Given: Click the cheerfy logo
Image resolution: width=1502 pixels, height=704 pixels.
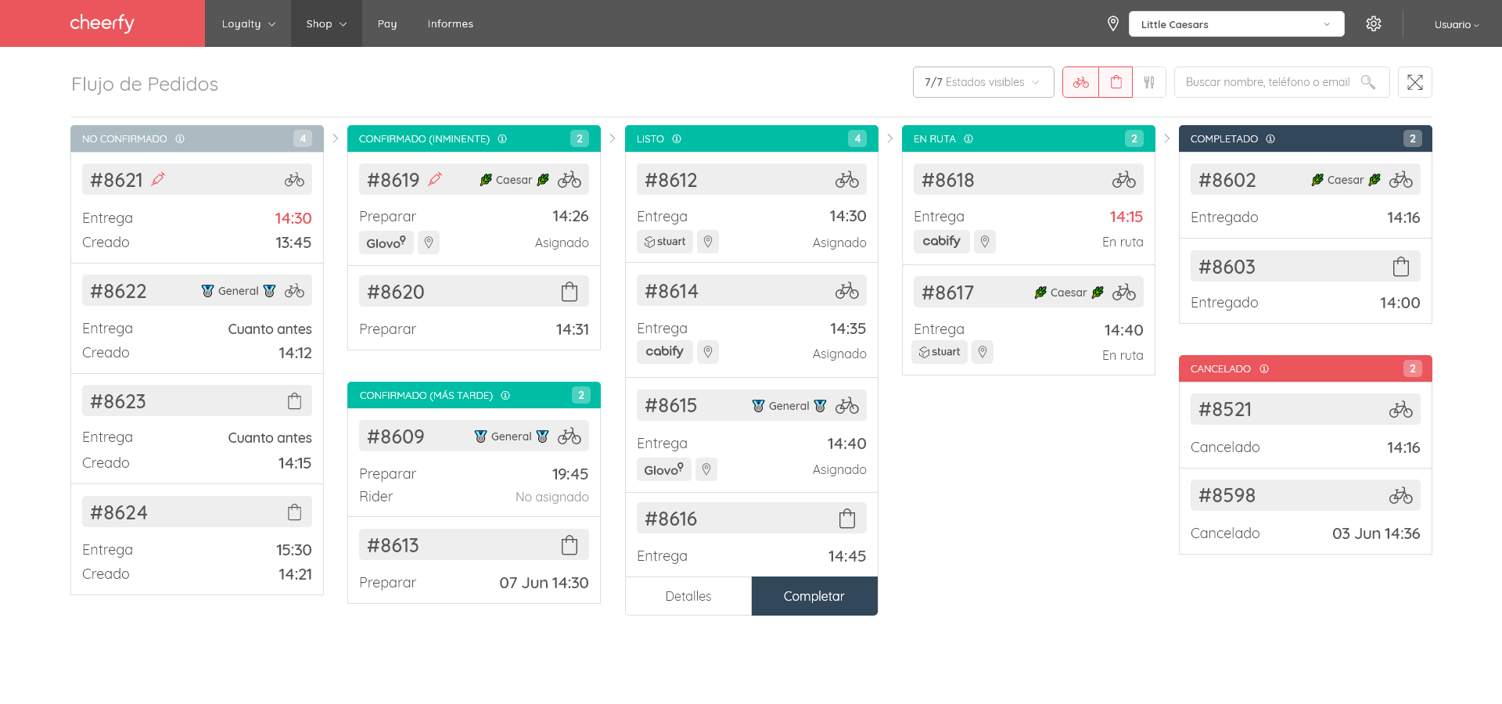Looking at the screenshot, I should click(x=102, y=23).
